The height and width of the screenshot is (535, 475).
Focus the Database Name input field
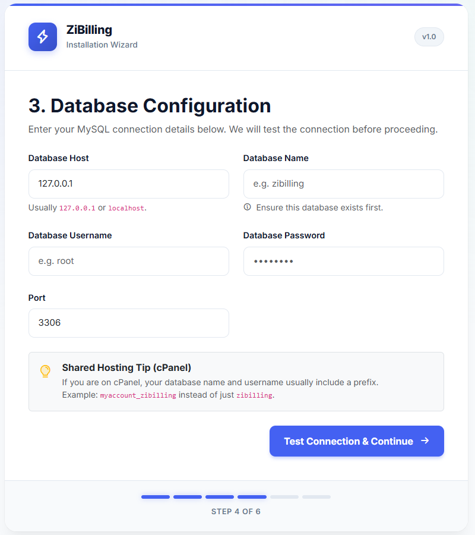(343, 184)
